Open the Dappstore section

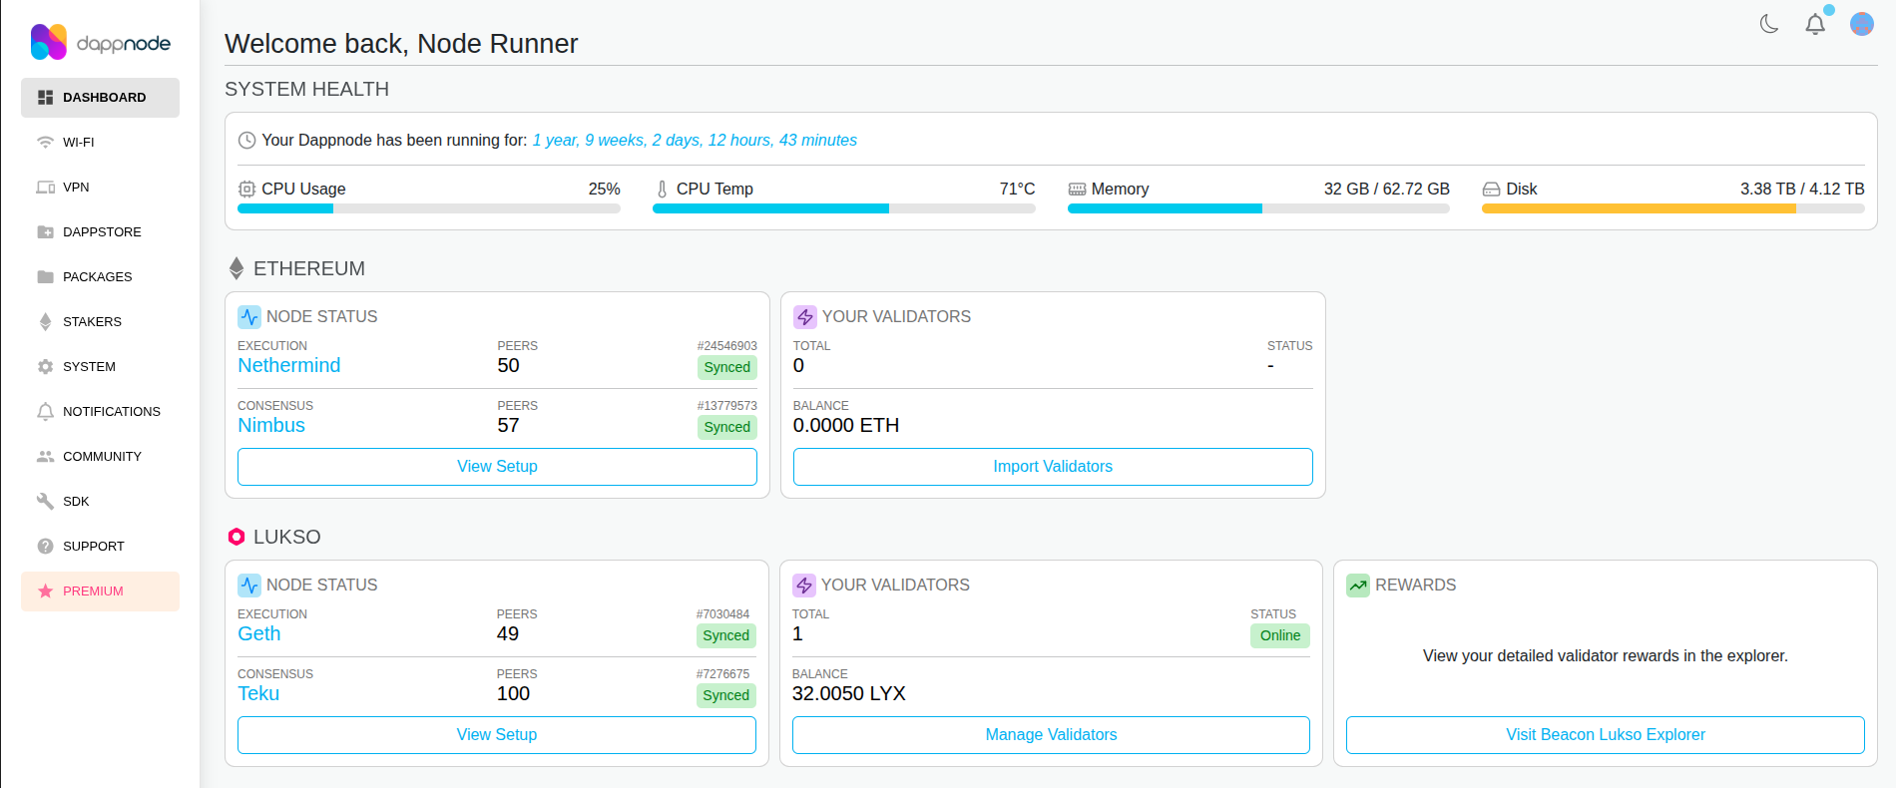point(100,232)
